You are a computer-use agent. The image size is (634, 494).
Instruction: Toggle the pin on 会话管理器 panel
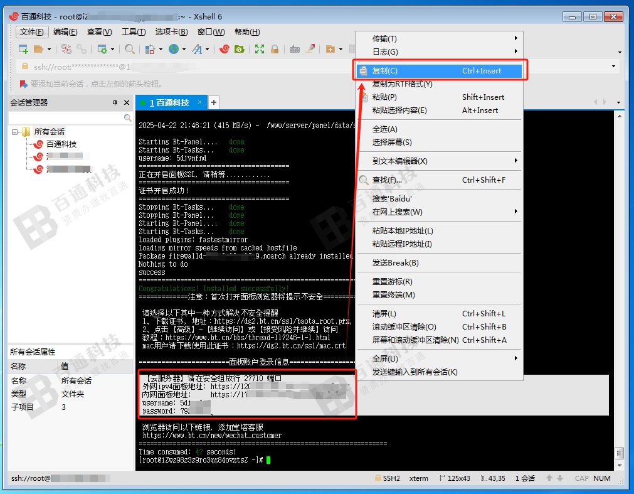(115, 103)
